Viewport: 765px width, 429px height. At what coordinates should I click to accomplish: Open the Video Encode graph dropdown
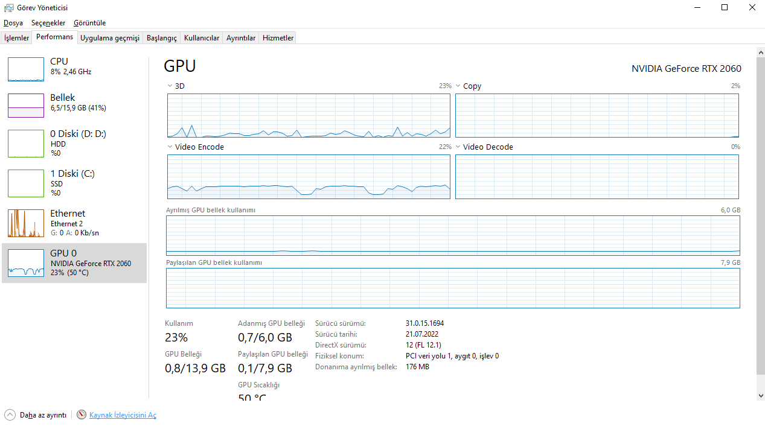(170, 147)
